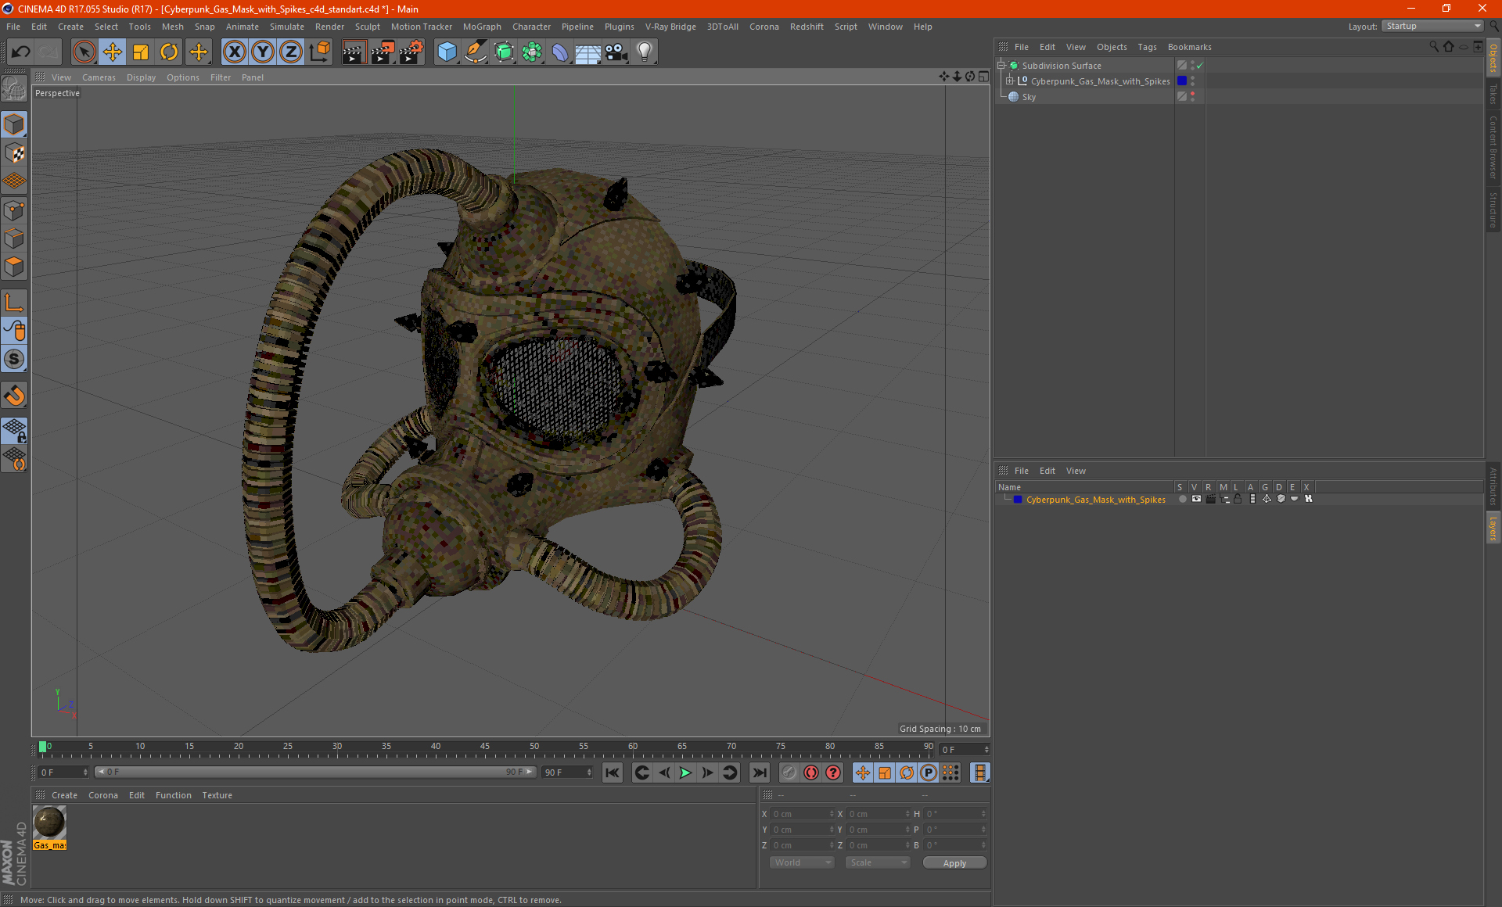Select the Rotate tool
1502x907 pixels.
point(169,52)
